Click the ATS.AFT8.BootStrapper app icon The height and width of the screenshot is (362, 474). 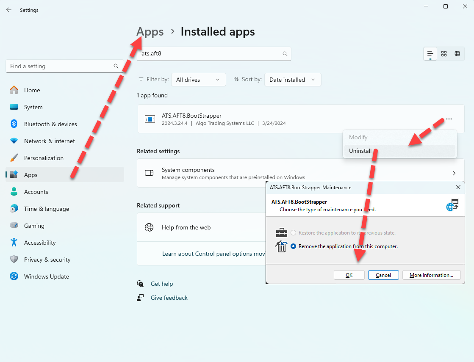click(x=150, y=119)
